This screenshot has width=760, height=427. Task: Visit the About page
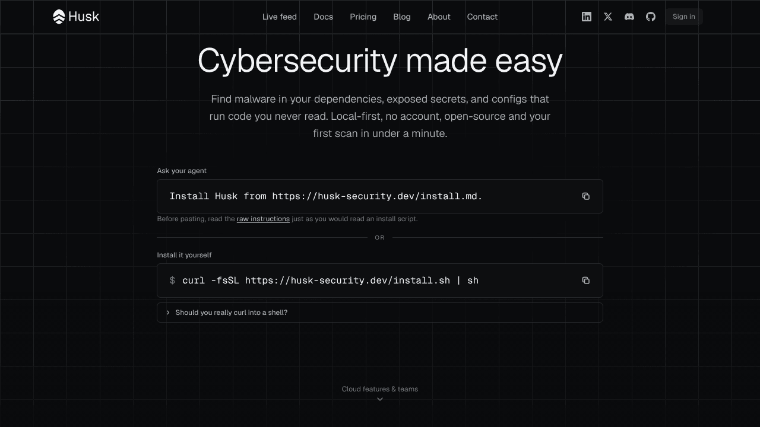coord(439,17)
